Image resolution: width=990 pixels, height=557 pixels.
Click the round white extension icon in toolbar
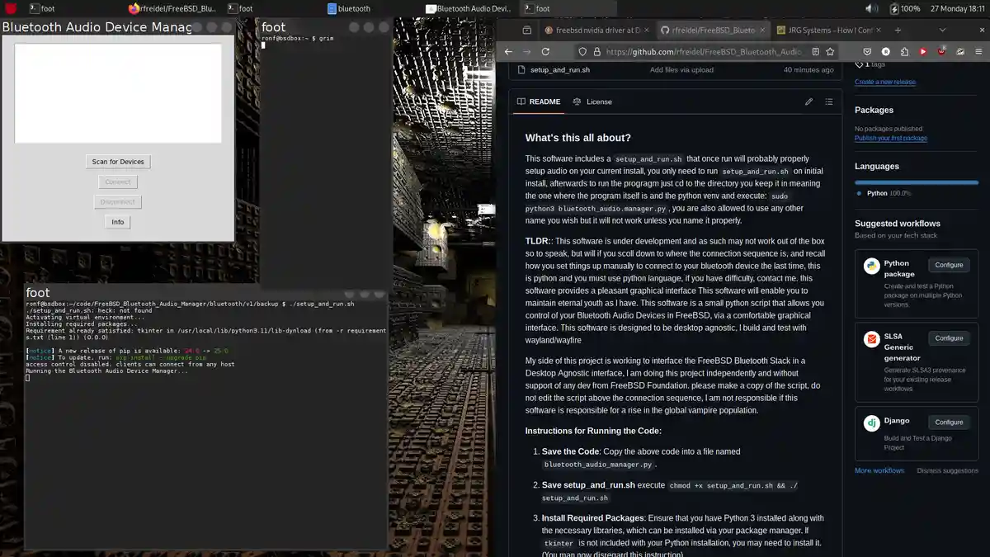[x=886, y=51]
